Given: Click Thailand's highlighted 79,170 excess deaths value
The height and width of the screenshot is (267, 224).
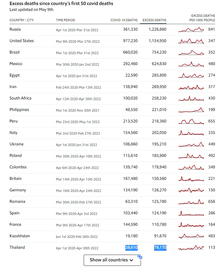Looking at the screenshot, I should pos(160,248).
